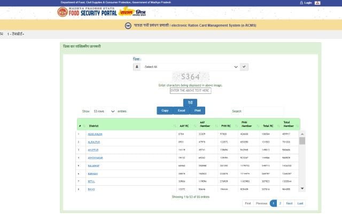Click the table scrollbar down arrow
The width and height of the screenshot is (342, 214).
302,188
